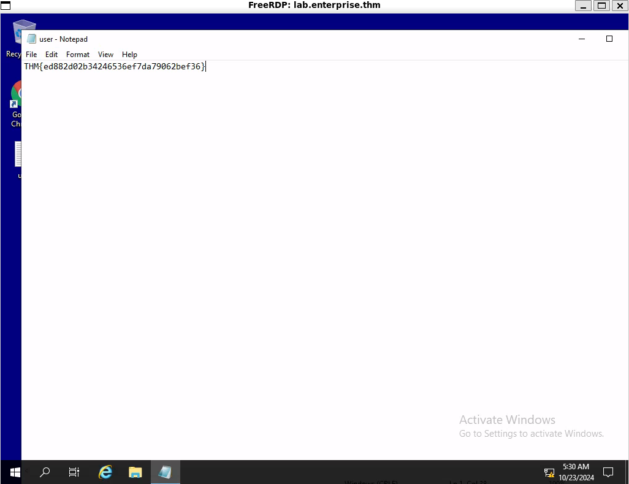
Task: Open the Format menu in Notepad
Action: tap(78, 55)
